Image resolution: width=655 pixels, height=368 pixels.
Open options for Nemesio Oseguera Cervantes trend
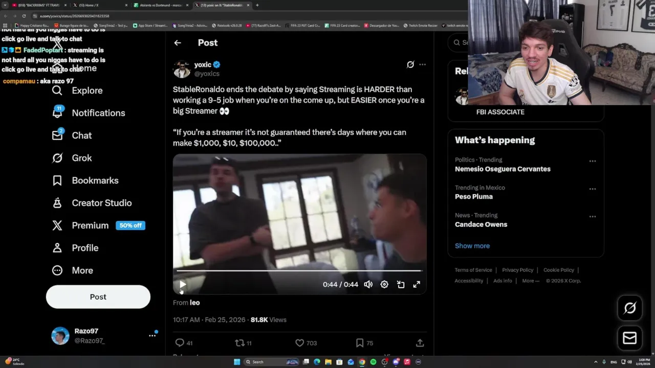(592, 161)
